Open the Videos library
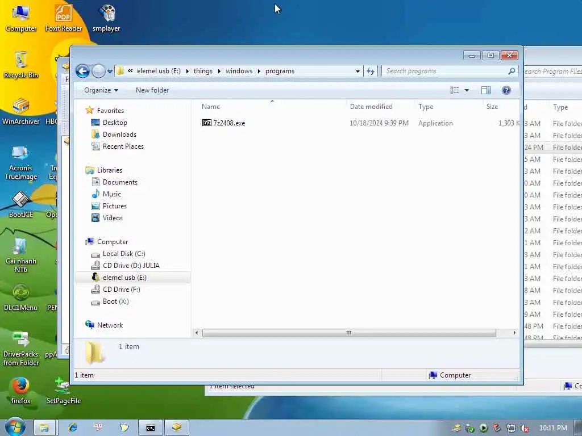The height and width of the screenshot is (436, 582). [113, 217]
